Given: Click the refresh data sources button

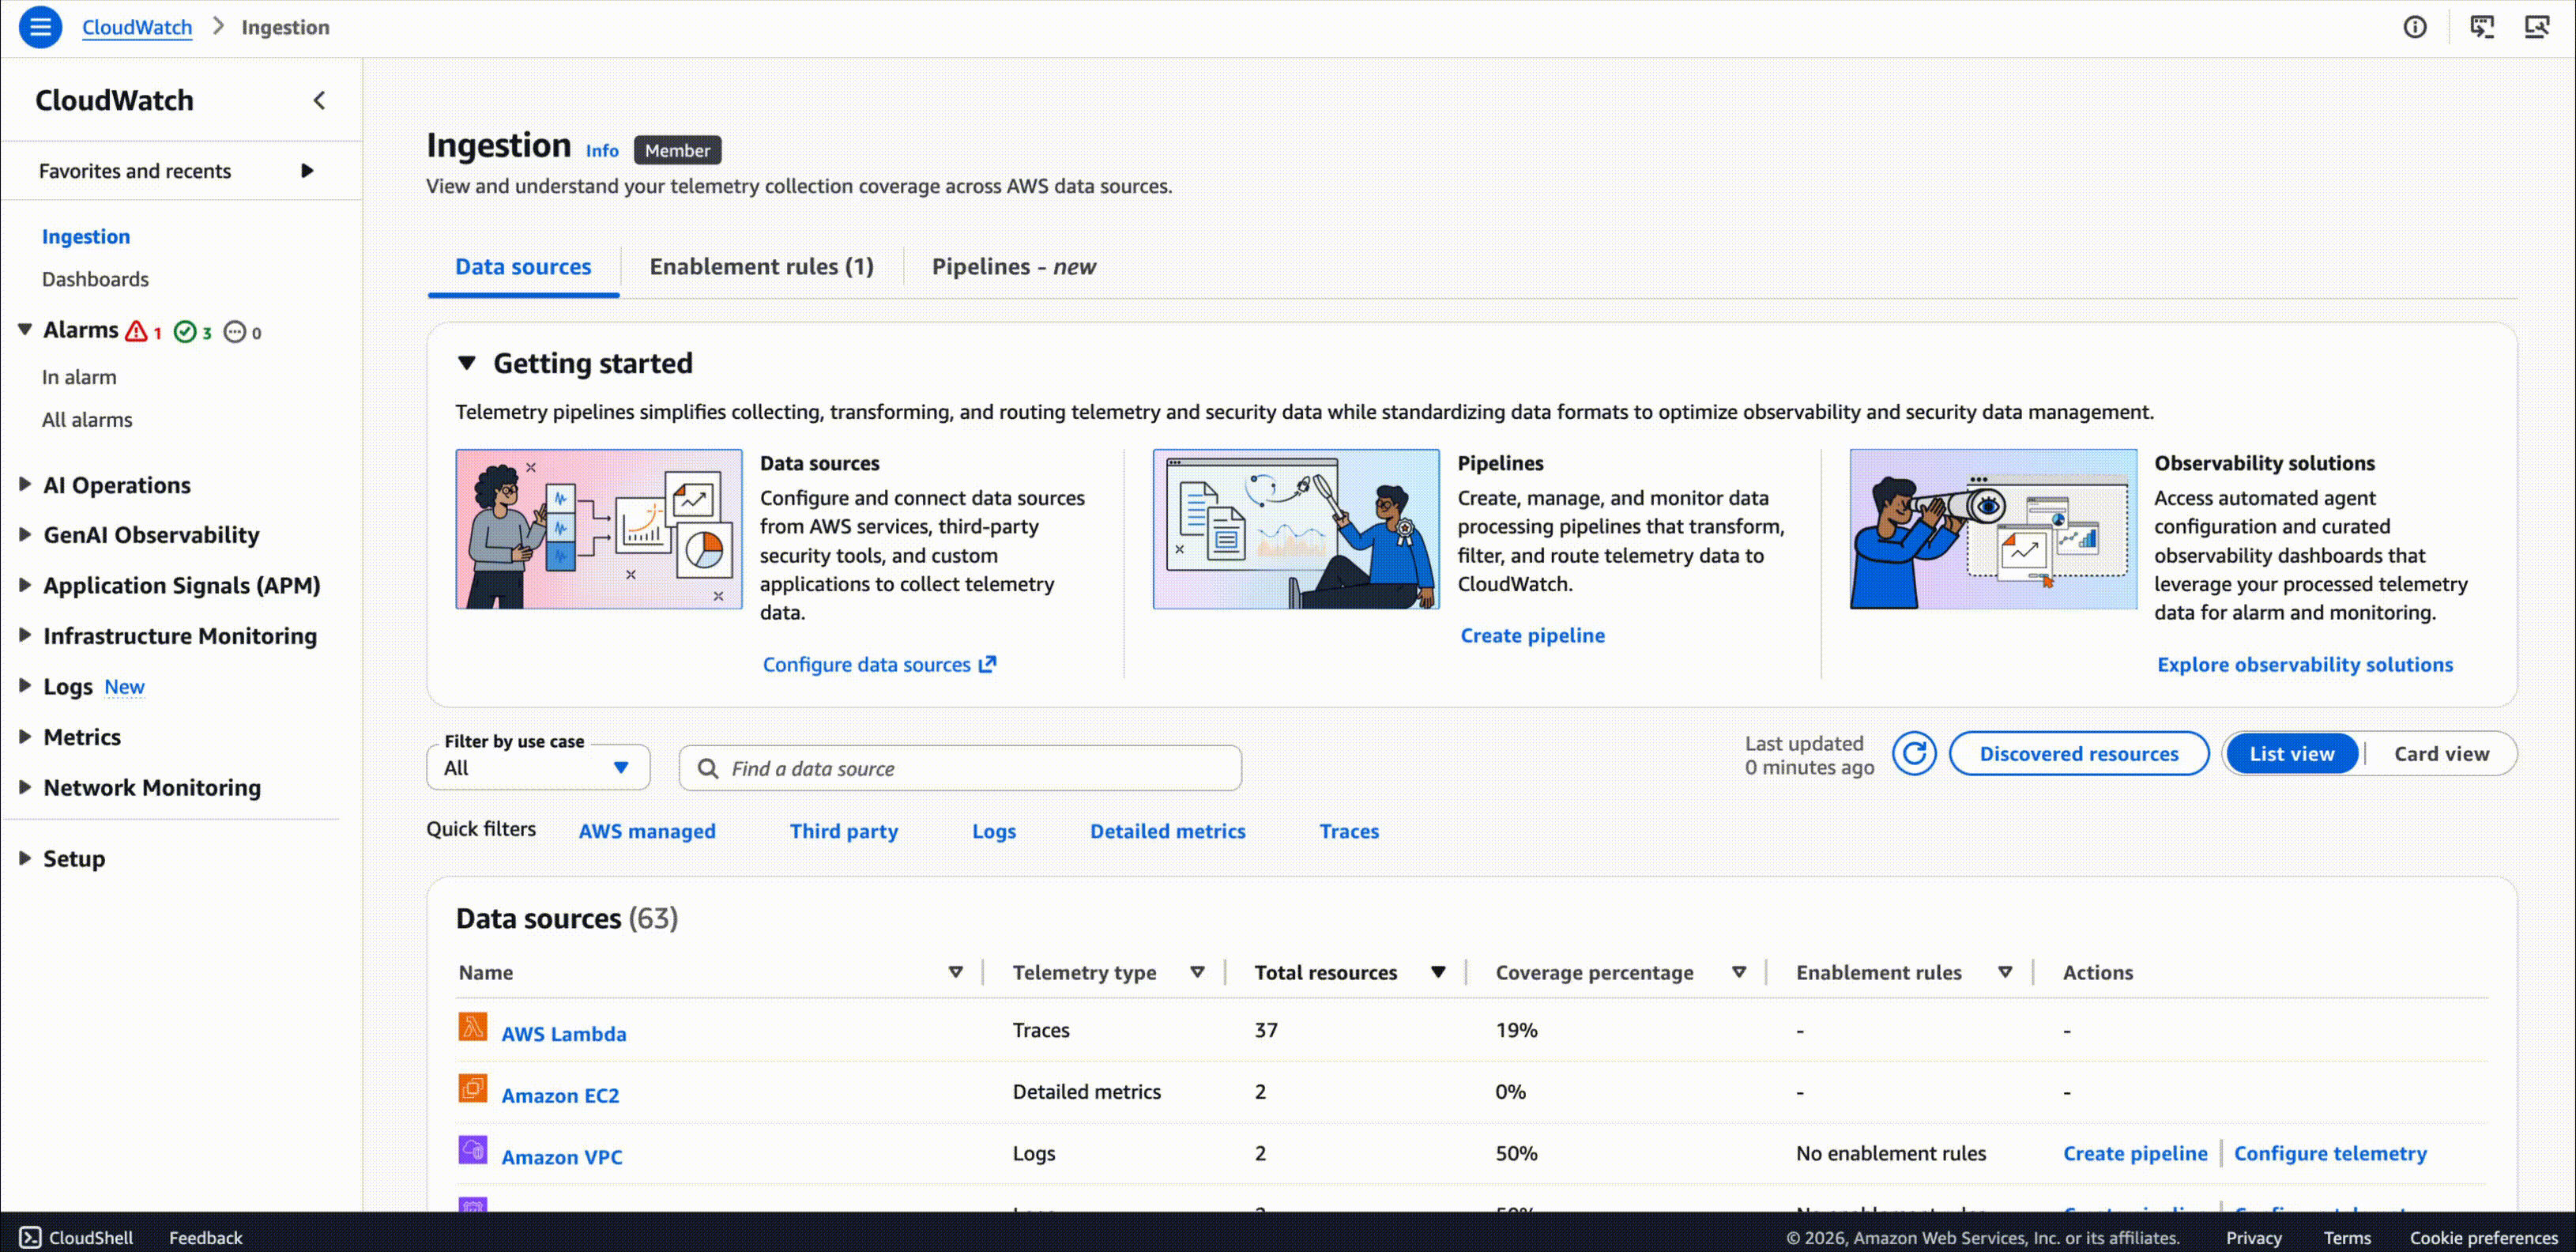Looking at the screenshot, I should (x=1914, y=754).
